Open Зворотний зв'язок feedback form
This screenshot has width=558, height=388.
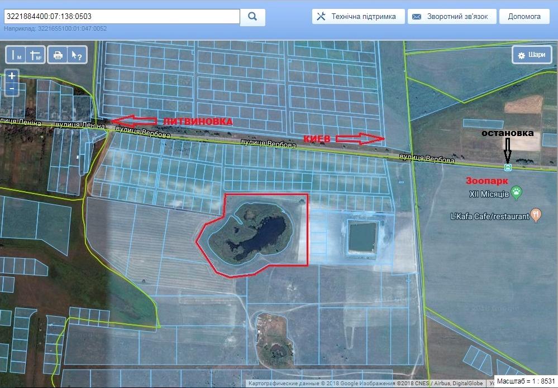coord(450,16)
